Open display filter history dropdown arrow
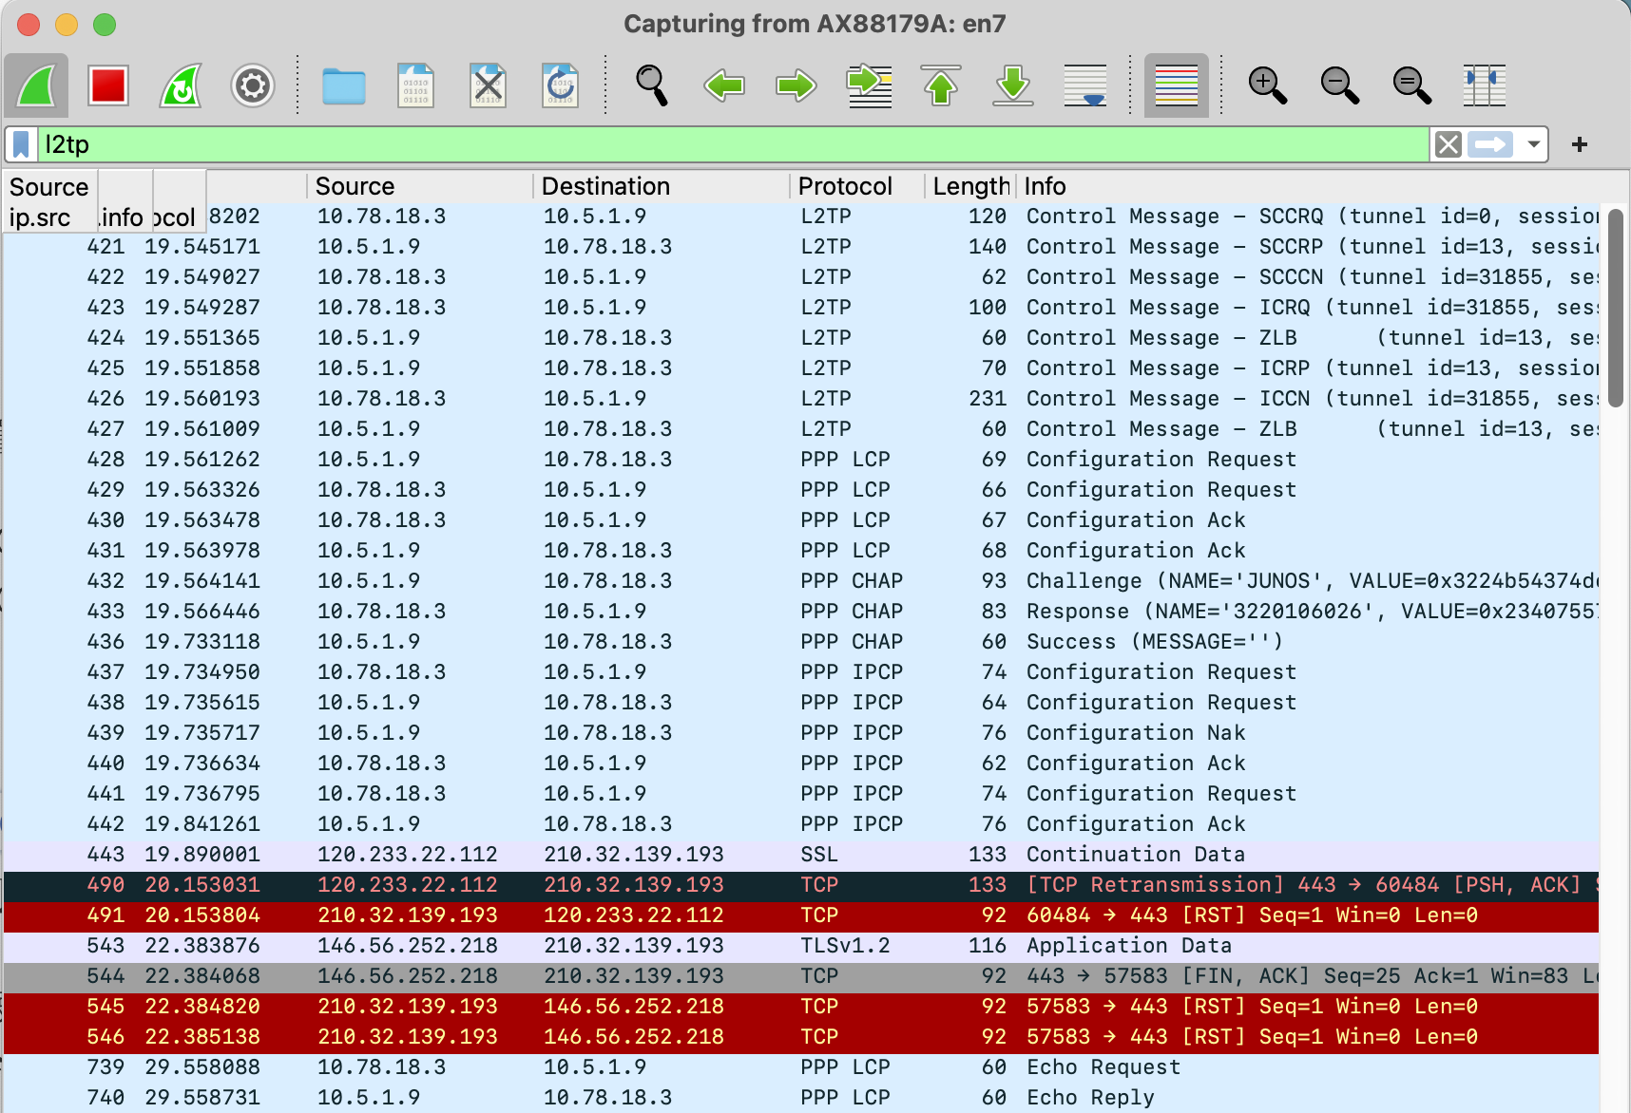Screen dimensions: 1631x1113 [x=1533, y=144]
